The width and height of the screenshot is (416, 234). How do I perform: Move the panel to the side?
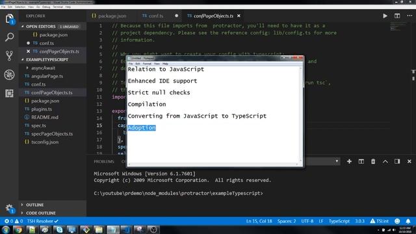click(397, 161)
